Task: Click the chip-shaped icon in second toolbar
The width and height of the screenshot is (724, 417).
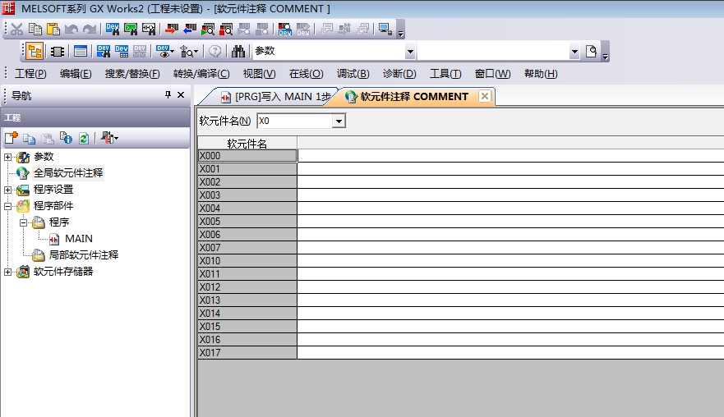Action: coord(58,51)
